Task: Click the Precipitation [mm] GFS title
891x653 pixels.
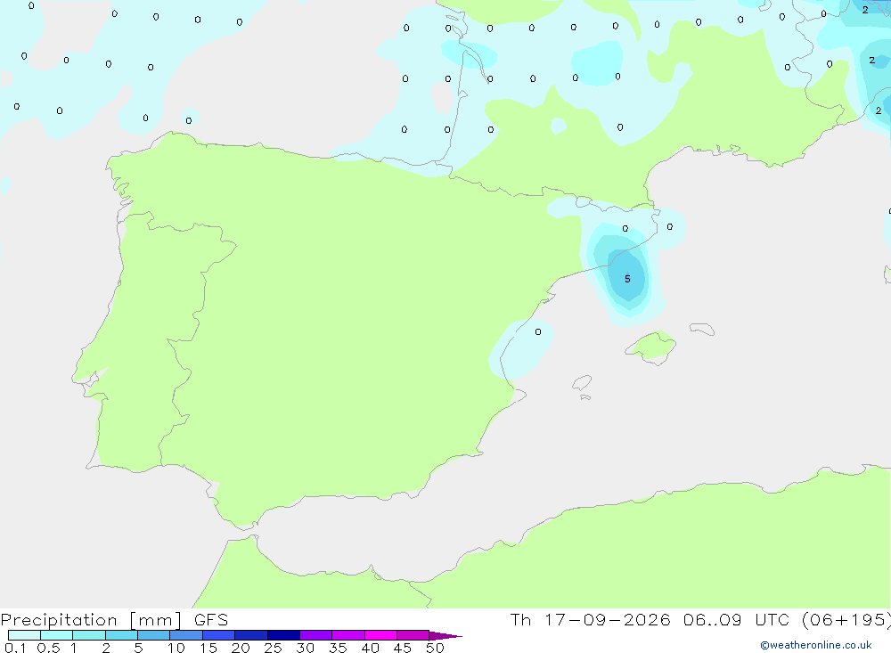Action: pos(114,619)
